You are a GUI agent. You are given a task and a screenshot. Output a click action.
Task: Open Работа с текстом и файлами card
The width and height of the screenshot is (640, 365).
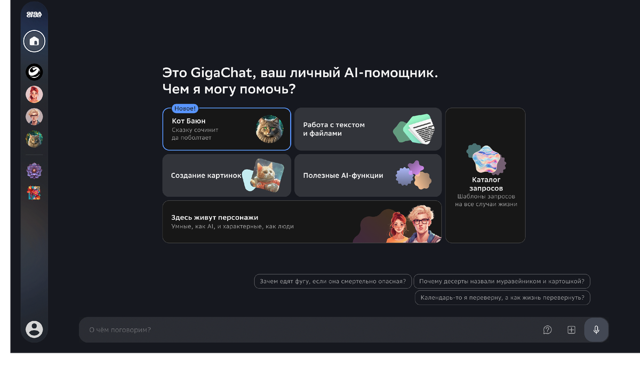[x=368, y=129]
